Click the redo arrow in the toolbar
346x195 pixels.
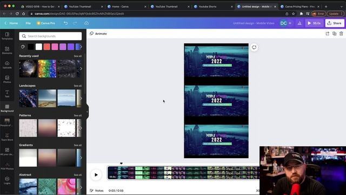[75, 23]
